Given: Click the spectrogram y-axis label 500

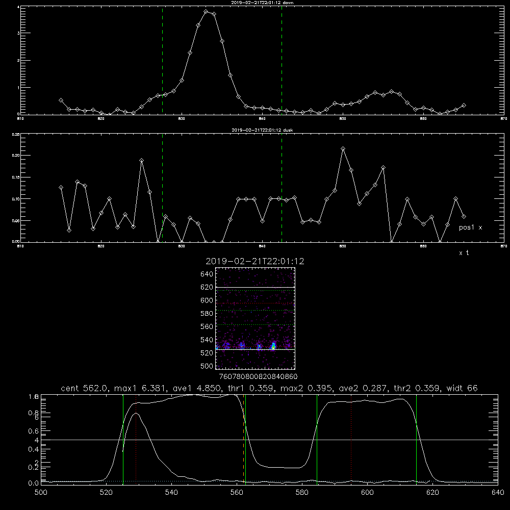Looking at the screenshot, I should click(x=207, y=366).
